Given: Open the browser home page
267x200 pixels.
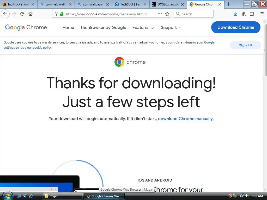Looking at the screenshot, I should click(31, 14).
